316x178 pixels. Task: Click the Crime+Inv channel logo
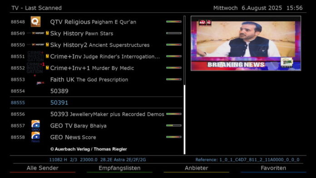tap(36, 56)
